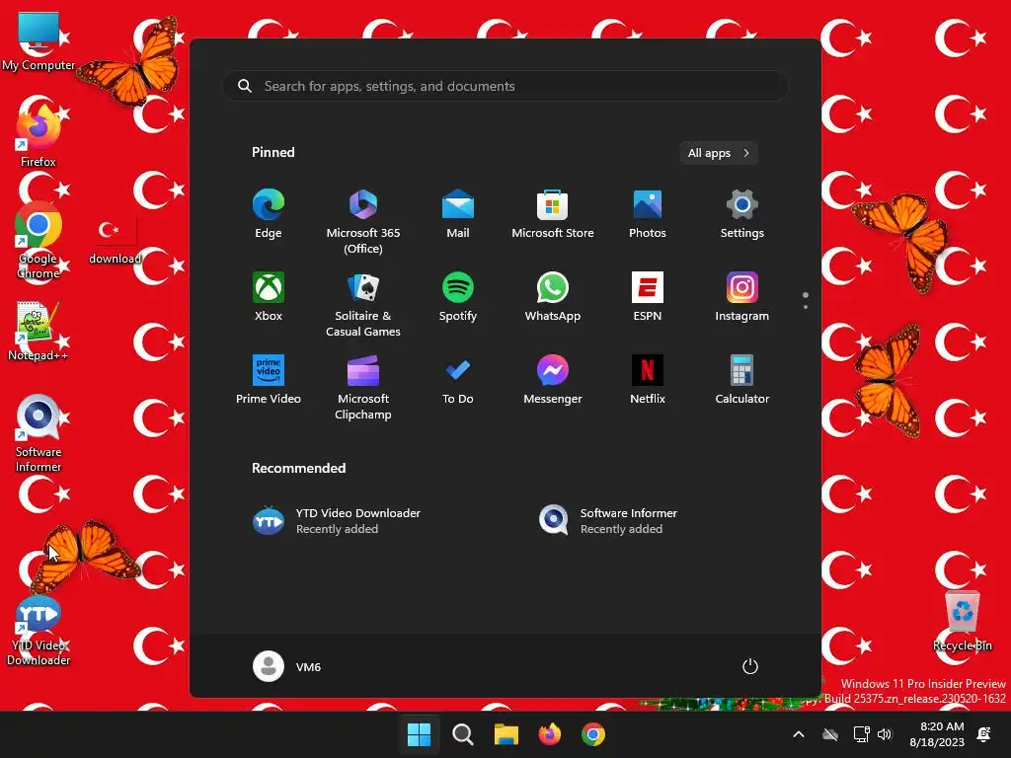Launch Google Chrome from the taskbar
This screenshot has width=1011, height=758.
coord(593,734)
